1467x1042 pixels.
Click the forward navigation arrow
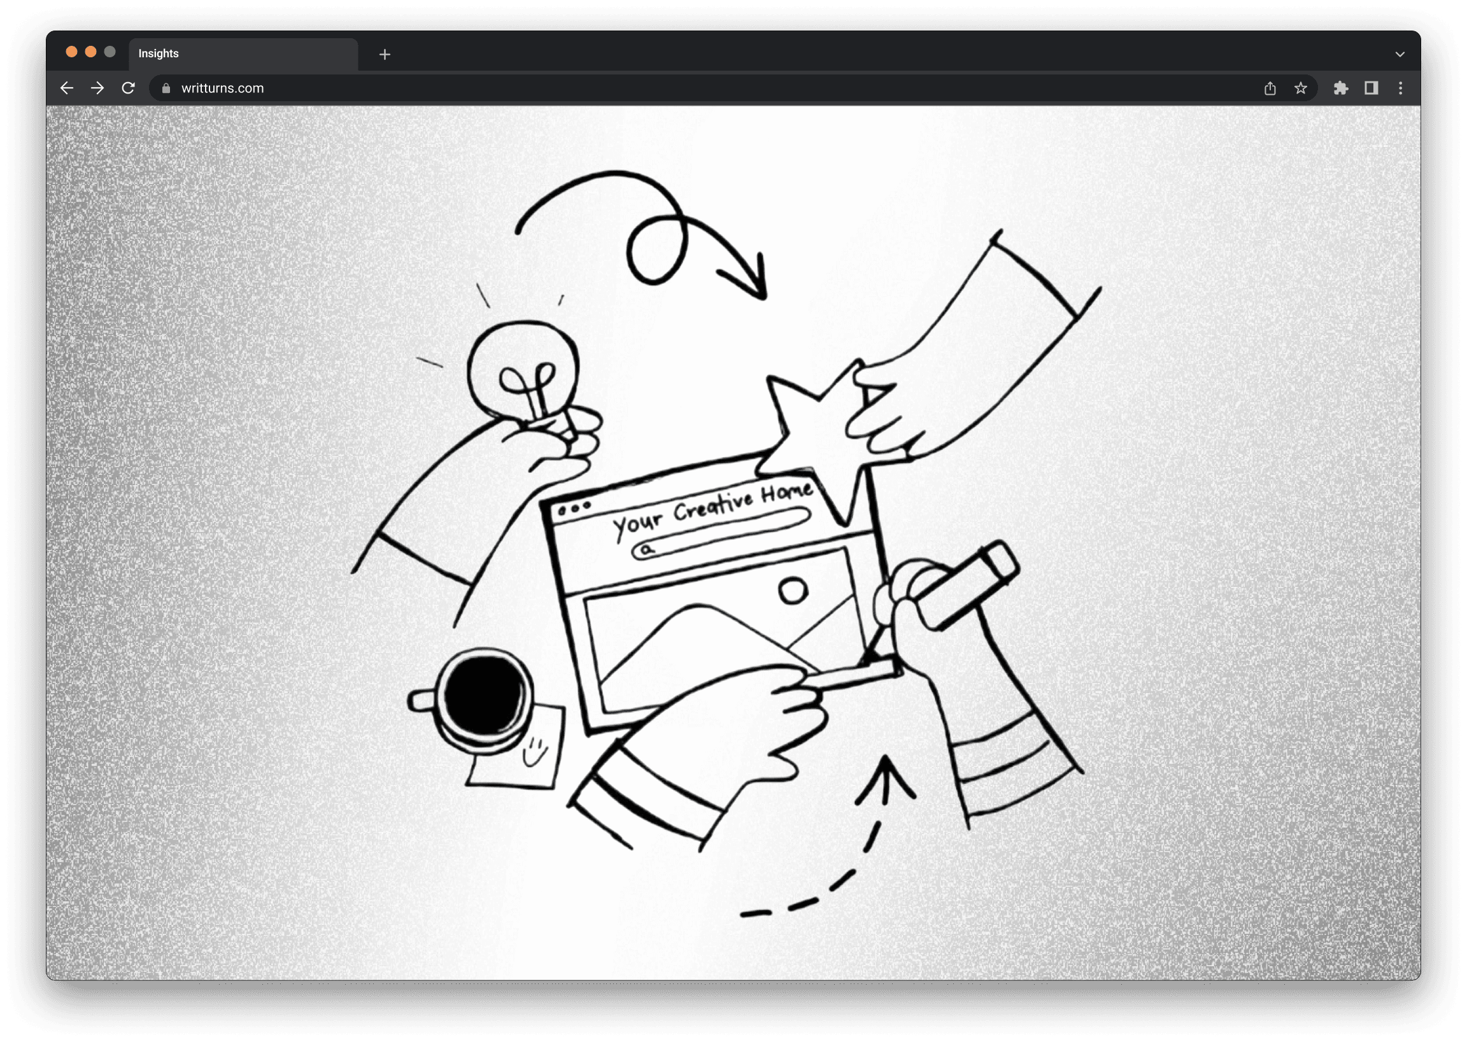97,88
